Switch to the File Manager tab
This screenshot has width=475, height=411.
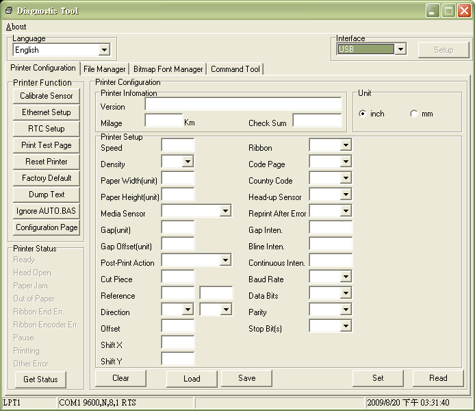click(105, 69)
